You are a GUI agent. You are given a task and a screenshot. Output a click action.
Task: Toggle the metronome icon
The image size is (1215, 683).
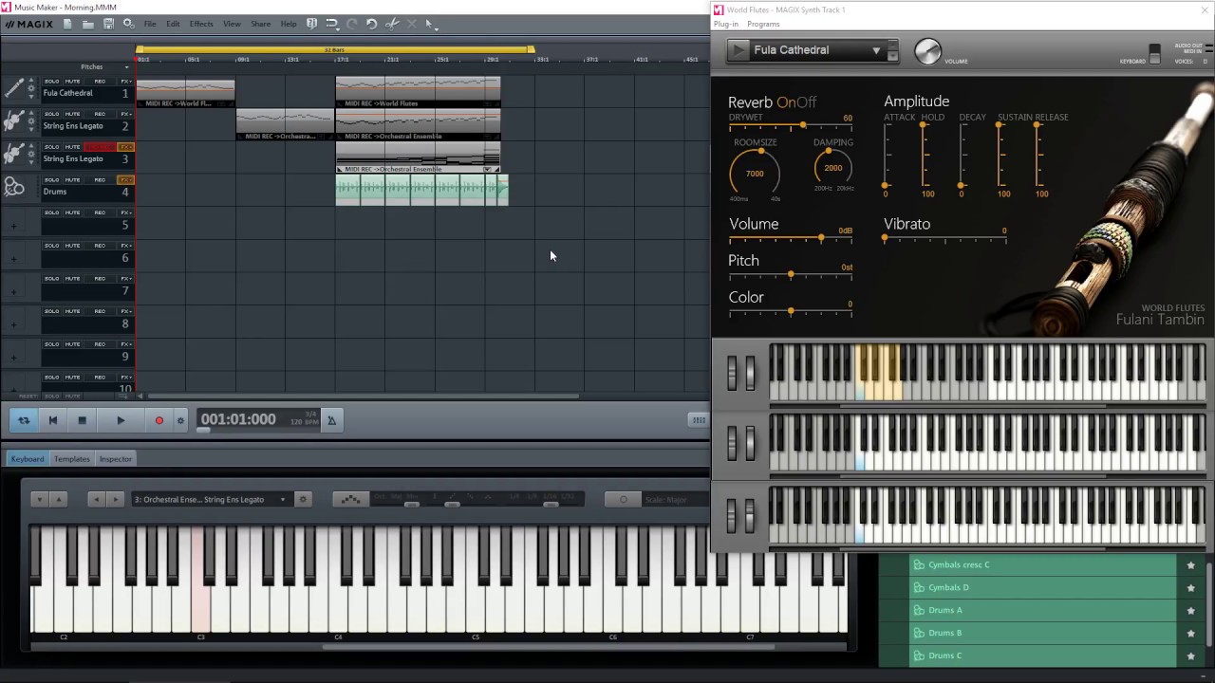coord(331,420)
